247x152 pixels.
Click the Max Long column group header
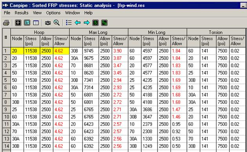pos(99,32)
